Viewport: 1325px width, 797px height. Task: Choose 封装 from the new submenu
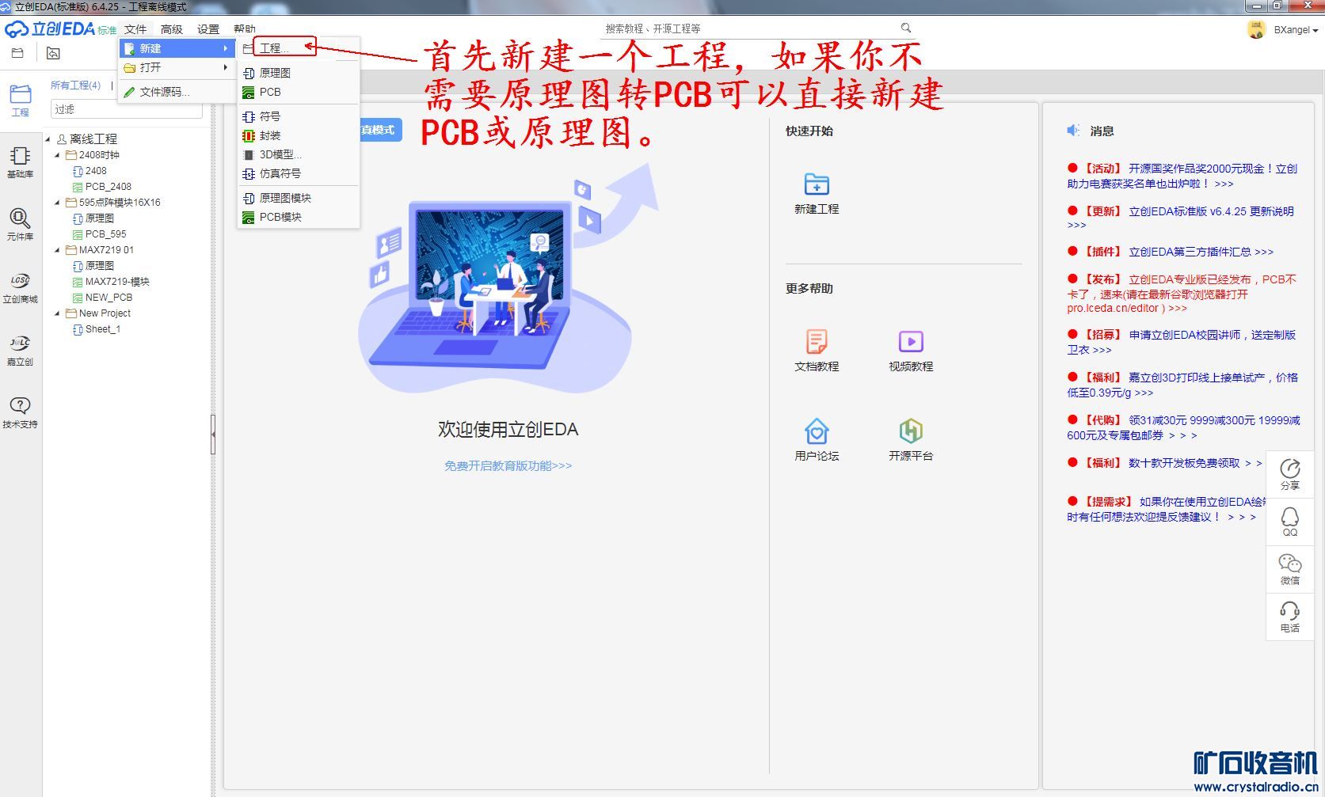(299, 135)
